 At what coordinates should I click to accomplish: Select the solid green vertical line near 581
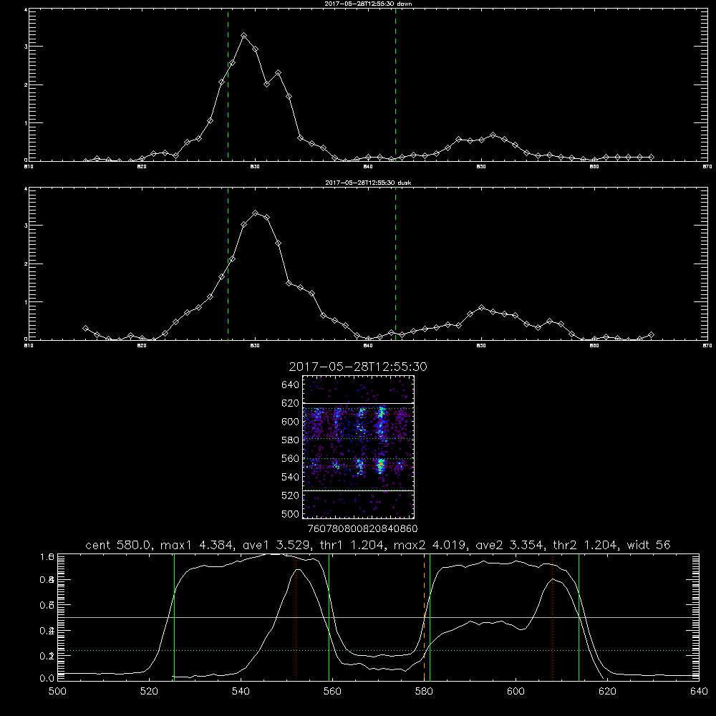click(430, 617)
